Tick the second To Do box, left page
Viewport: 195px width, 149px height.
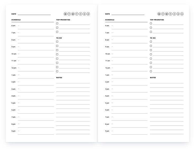pos(57,46)
